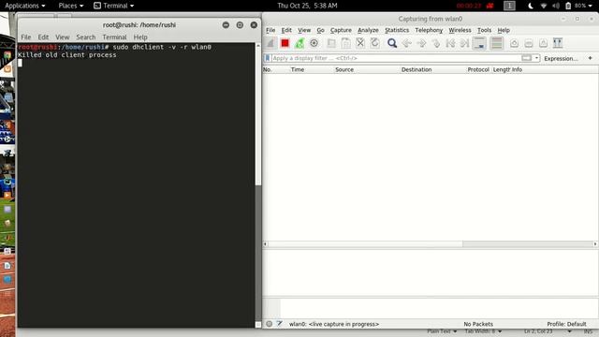Jump to the last packet icon
Screen dimensions: 599x337
465,43
